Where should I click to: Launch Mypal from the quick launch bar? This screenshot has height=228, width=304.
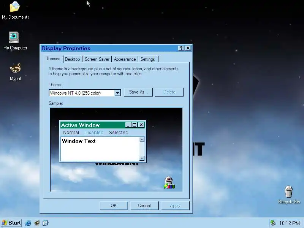point(37,223)
